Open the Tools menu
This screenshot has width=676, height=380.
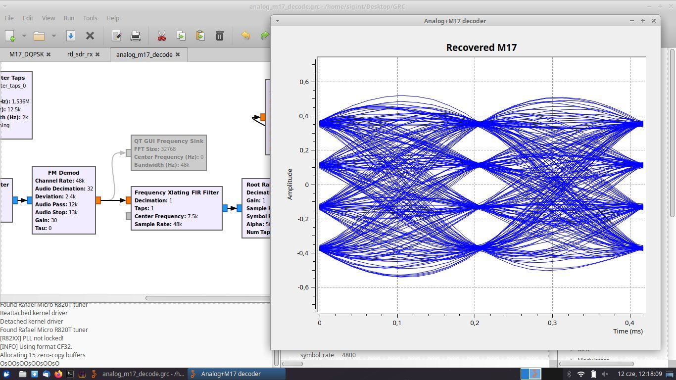coord(90,18)
